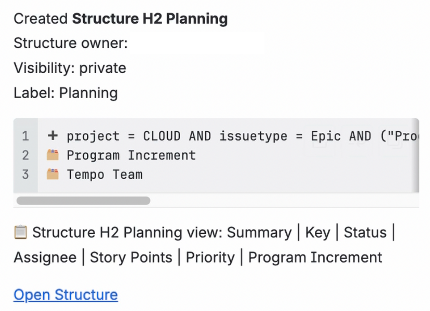Click line number 1 in the gutter

[x=26, y=136]
